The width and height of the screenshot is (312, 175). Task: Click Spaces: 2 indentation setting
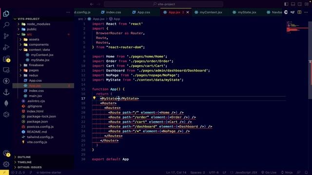pos(197,173)
